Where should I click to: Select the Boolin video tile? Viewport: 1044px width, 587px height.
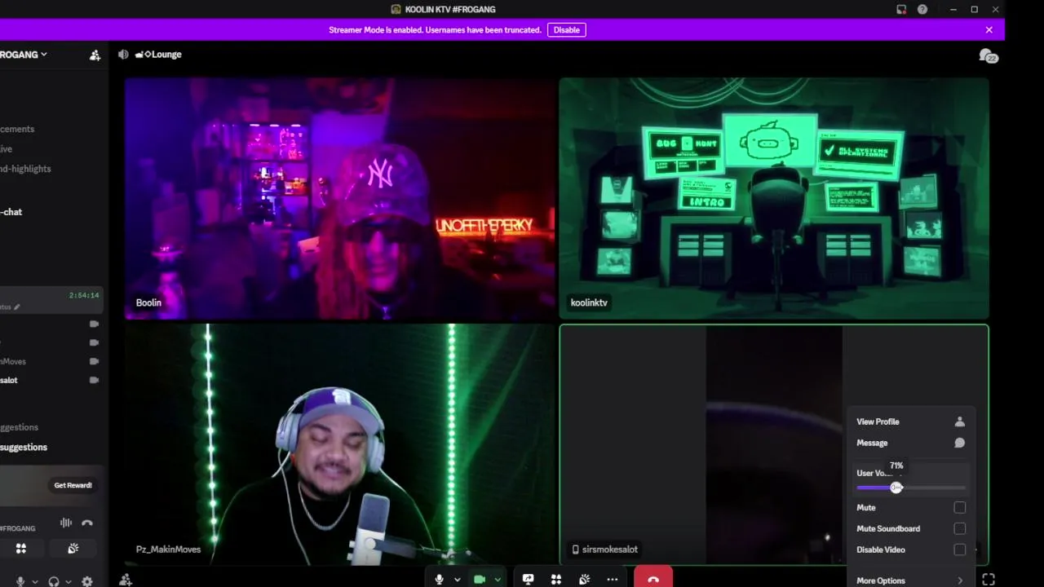[x=339, y=198]
